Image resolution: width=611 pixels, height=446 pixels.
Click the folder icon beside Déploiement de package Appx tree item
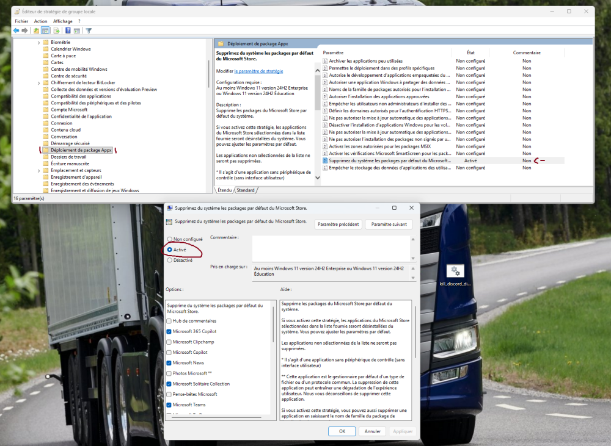46,150
